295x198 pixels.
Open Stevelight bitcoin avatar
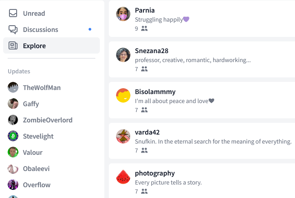click(x=13, y=136)
